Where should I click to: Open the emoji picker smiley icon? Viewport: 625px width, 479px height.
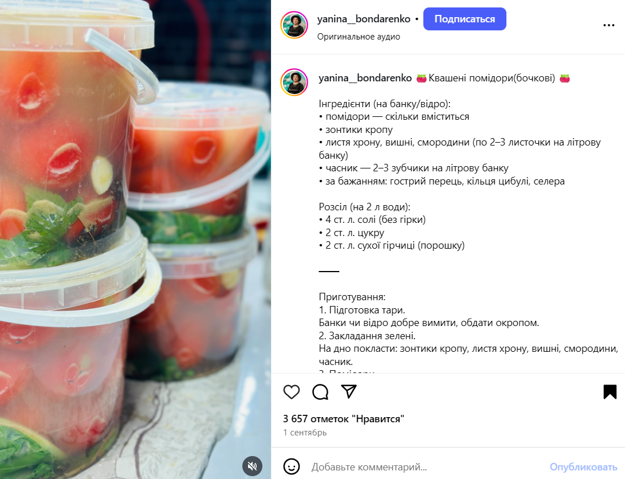pyautogui.click(x=292, y=466)
